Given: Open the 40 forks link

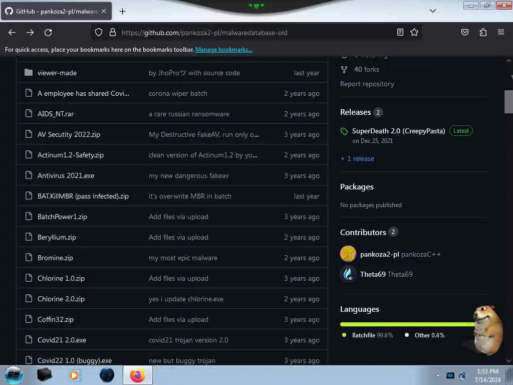Looking at the screenshot, I should [x=366, y=69].
